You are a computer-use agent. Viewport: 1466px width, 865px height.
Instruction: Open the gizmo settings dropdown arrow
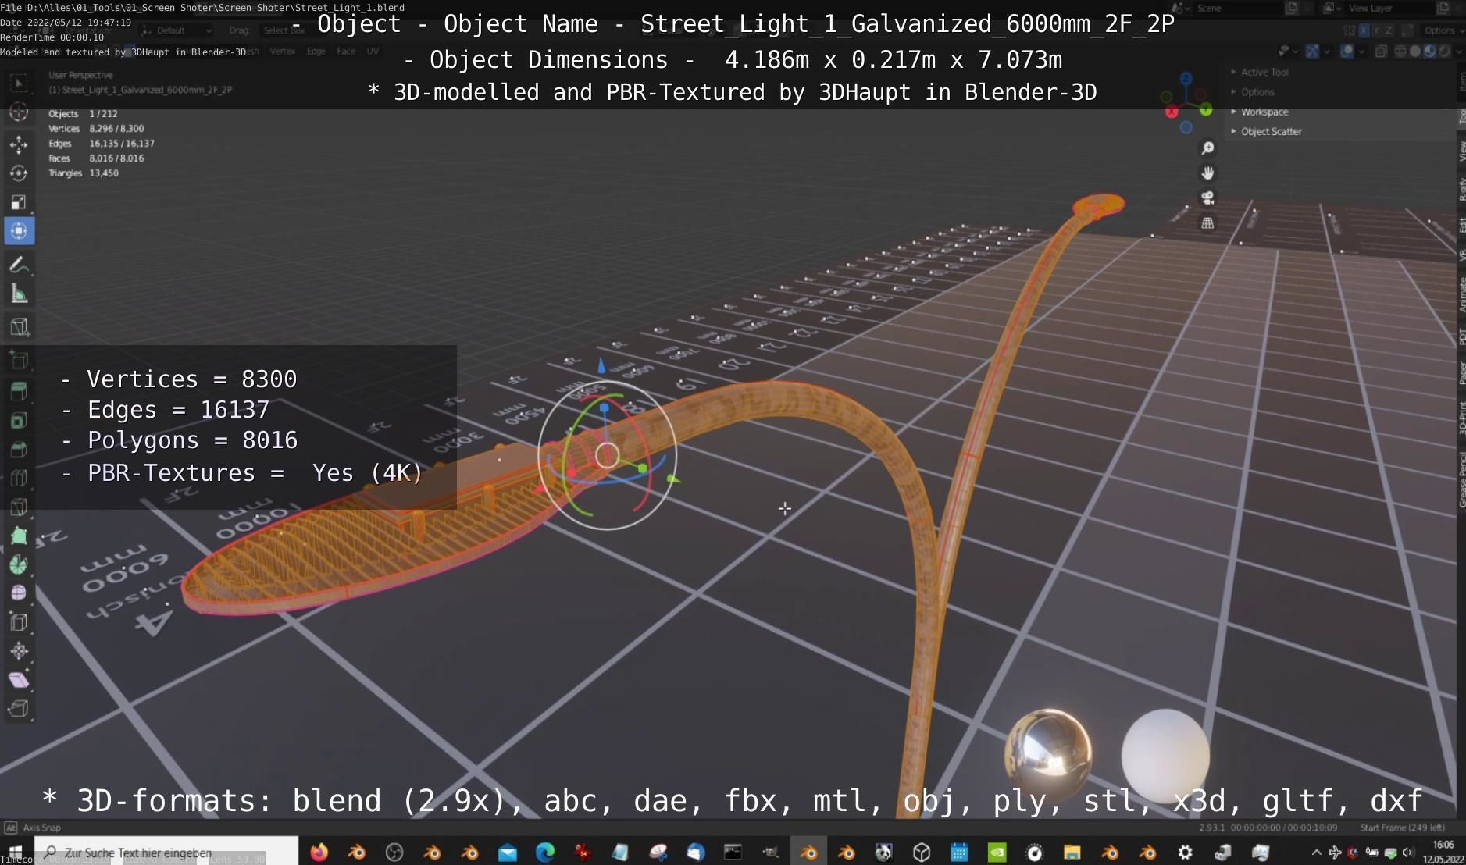[x=1326, y=52]
